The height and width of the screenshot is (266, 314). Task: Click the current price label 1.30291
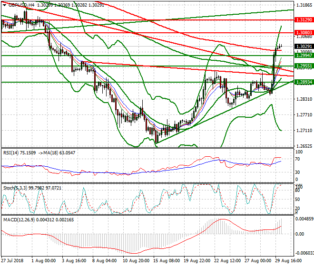(x=304, y=47)
